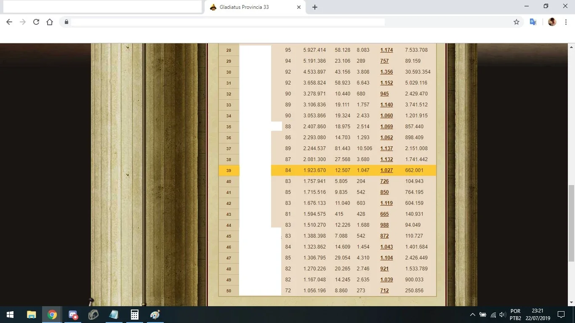The width and height of the screenshot is (575, 323).
Task: Open the 1.174 link in row 28
Action: [386, 50]
